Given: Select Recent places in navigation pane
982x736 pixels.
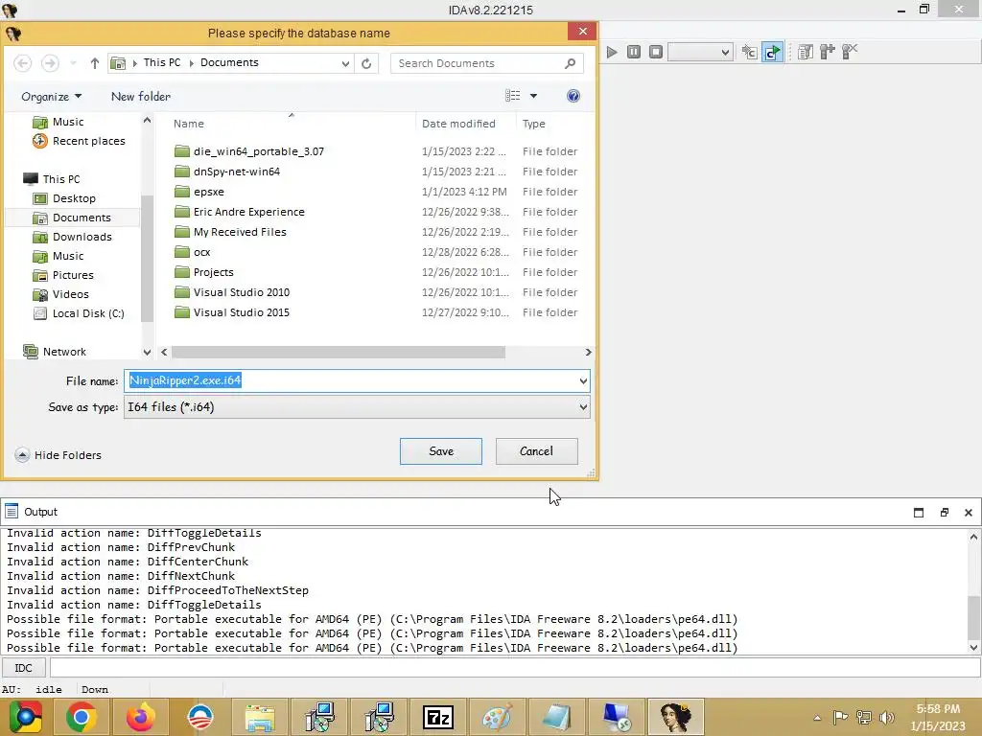Looking at the screenshot, I should (80, 141).
